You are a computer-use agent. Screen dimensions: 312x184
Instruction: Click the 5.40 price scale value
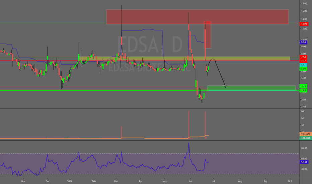[x=303, y=78]
